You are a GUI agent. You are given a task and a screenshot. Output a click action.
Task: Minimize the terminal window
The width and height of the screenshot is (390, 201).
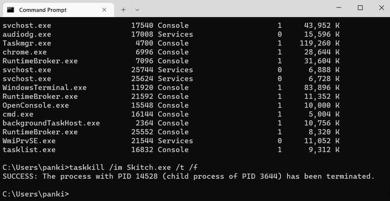click(x=338, y=8)
